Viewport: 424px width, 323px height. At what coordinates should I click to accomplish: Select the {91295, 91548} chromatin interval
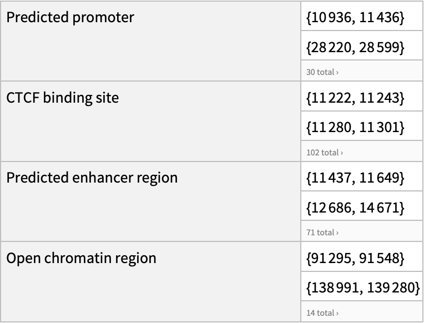(356, 259)
